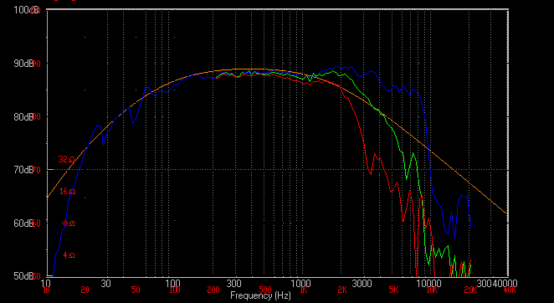Screen dimensions: 554x303
Task: Select the red "32 Ω" impedance label
Action: tap(67, 160)
